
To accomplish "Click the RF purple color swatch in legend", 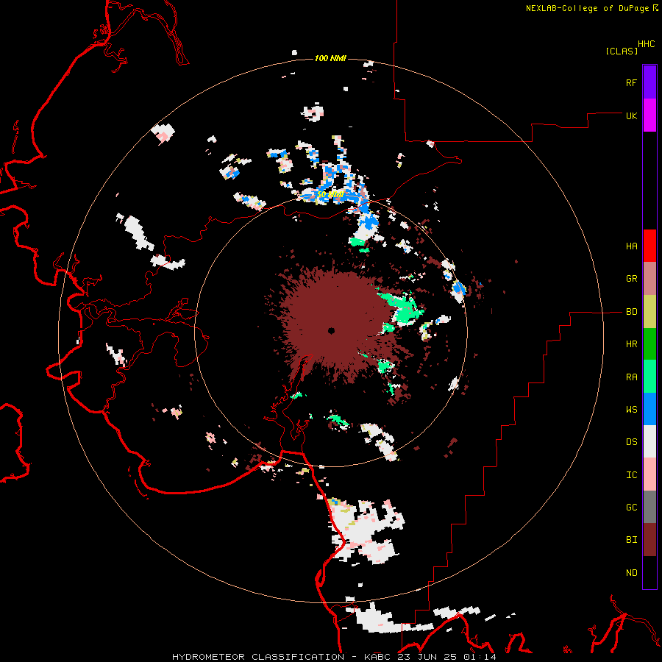I will click(x=649, y=82).
